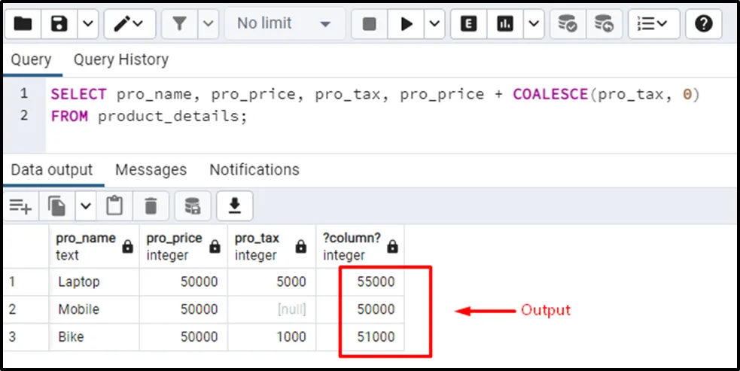
Task: Click the Execute query play button
Action: [407, 24]
